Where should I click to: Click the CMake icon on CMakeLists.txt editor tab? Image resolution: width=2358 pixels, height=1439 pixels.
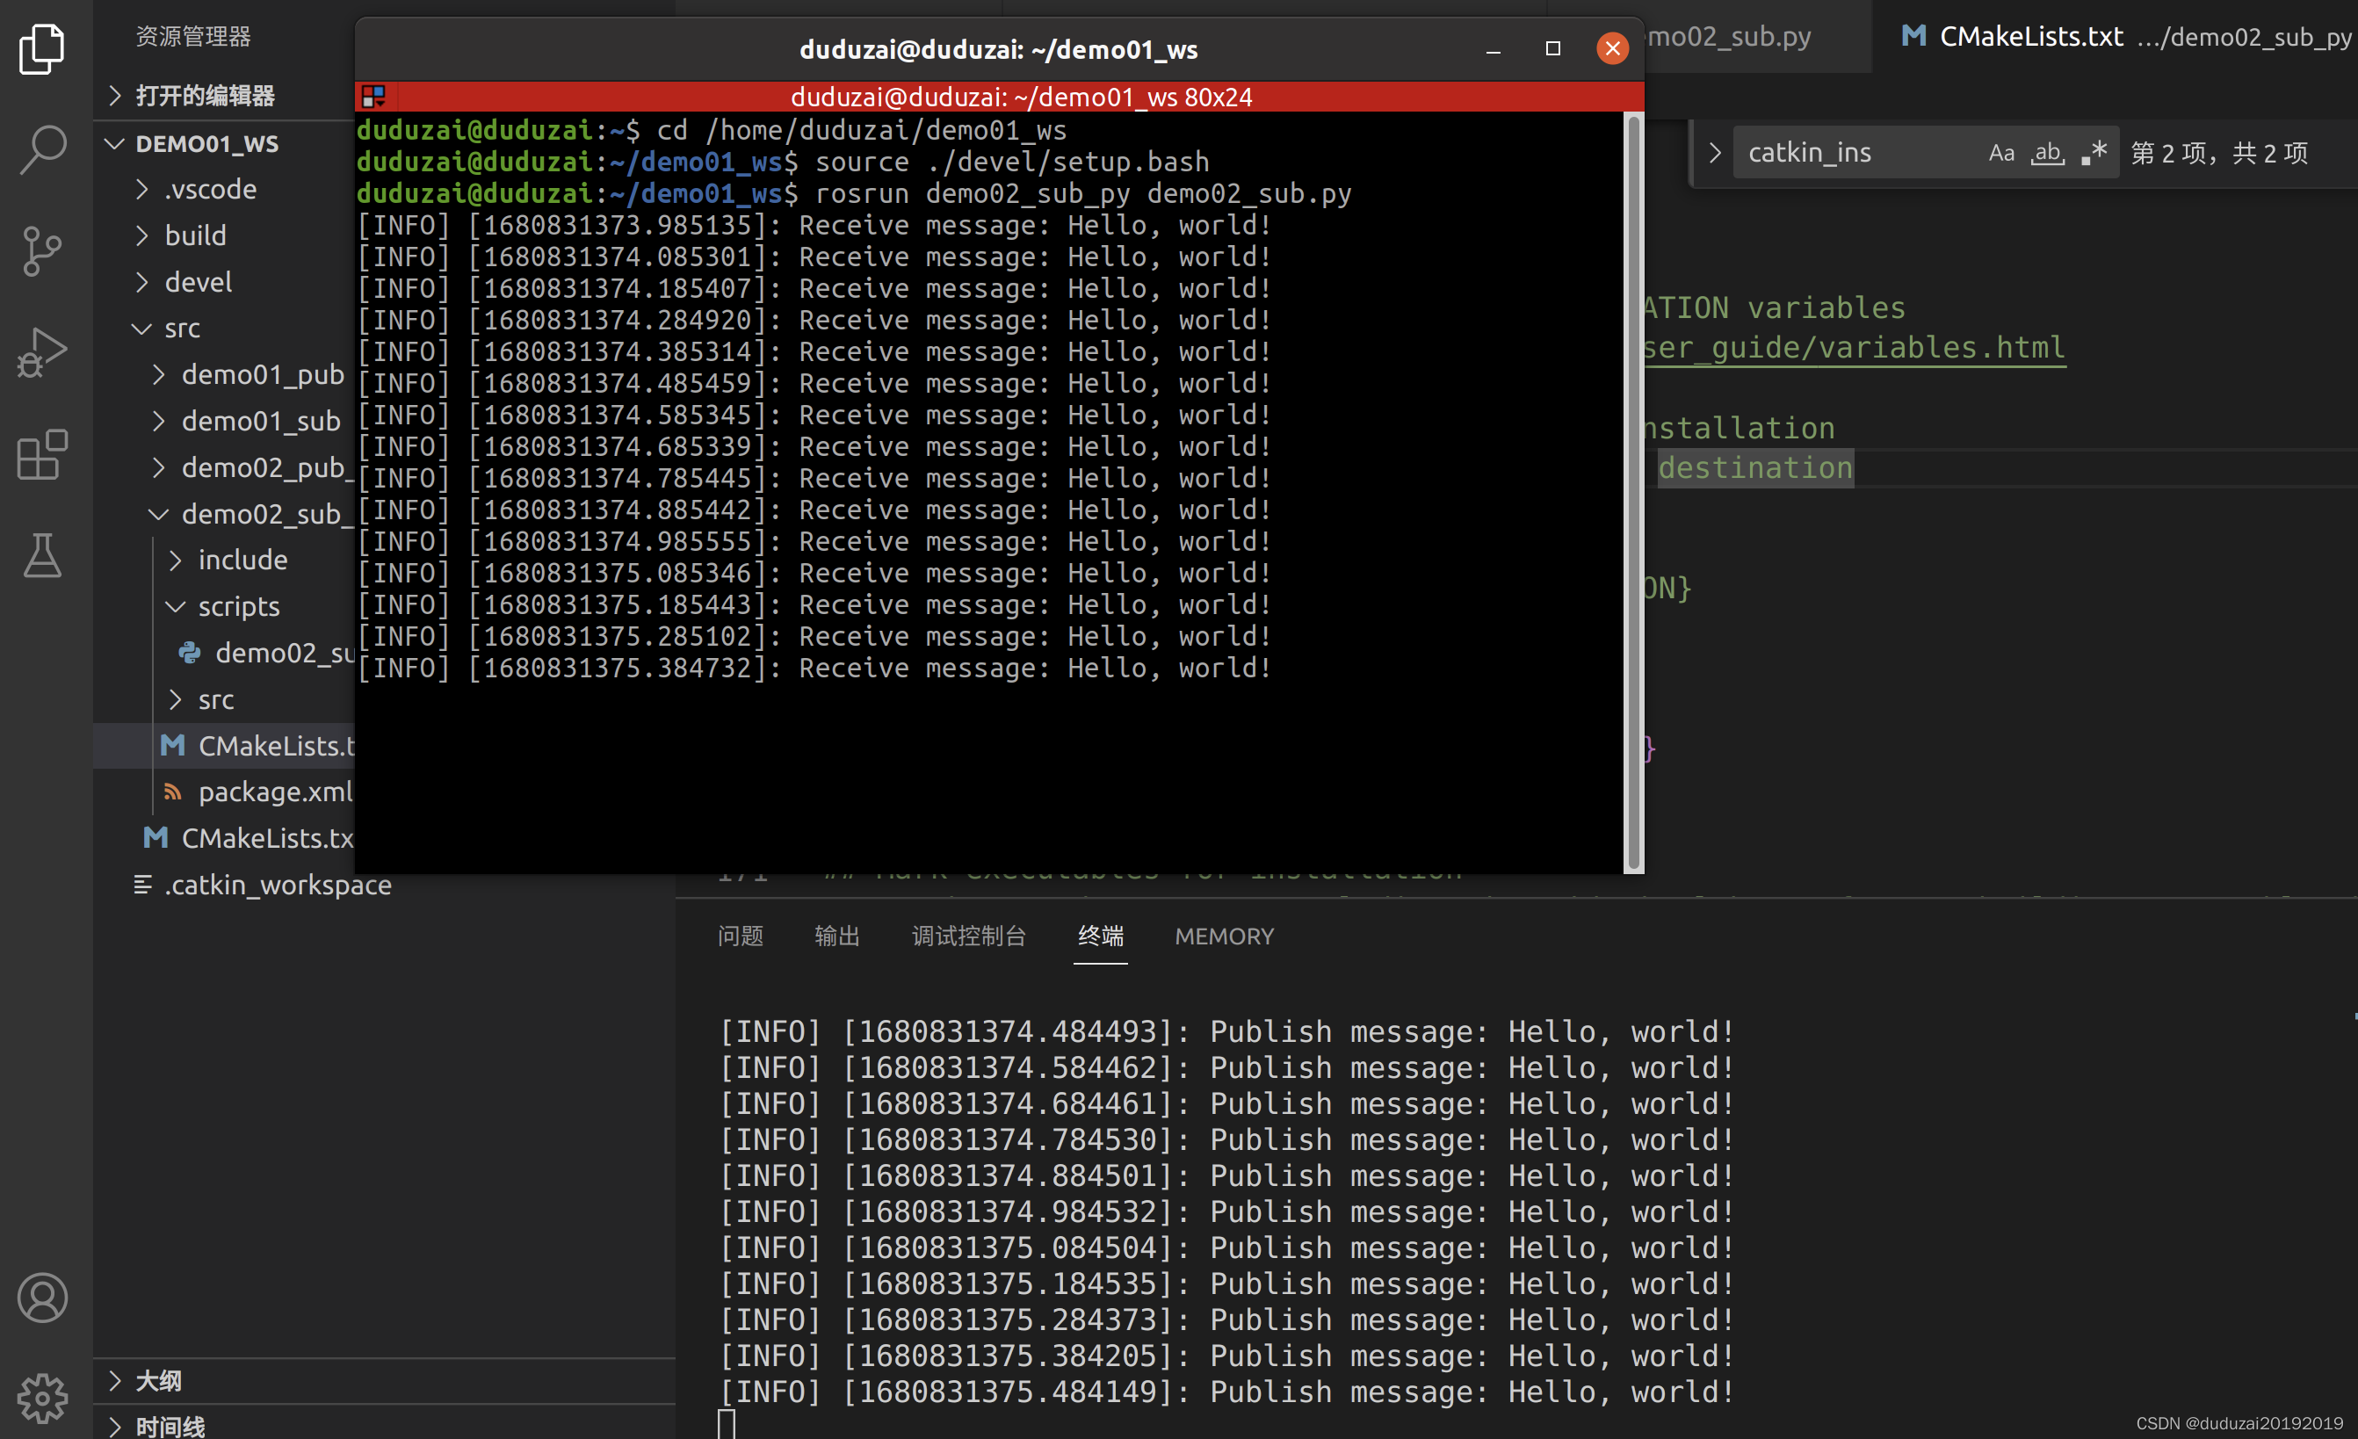(1914, 36)
